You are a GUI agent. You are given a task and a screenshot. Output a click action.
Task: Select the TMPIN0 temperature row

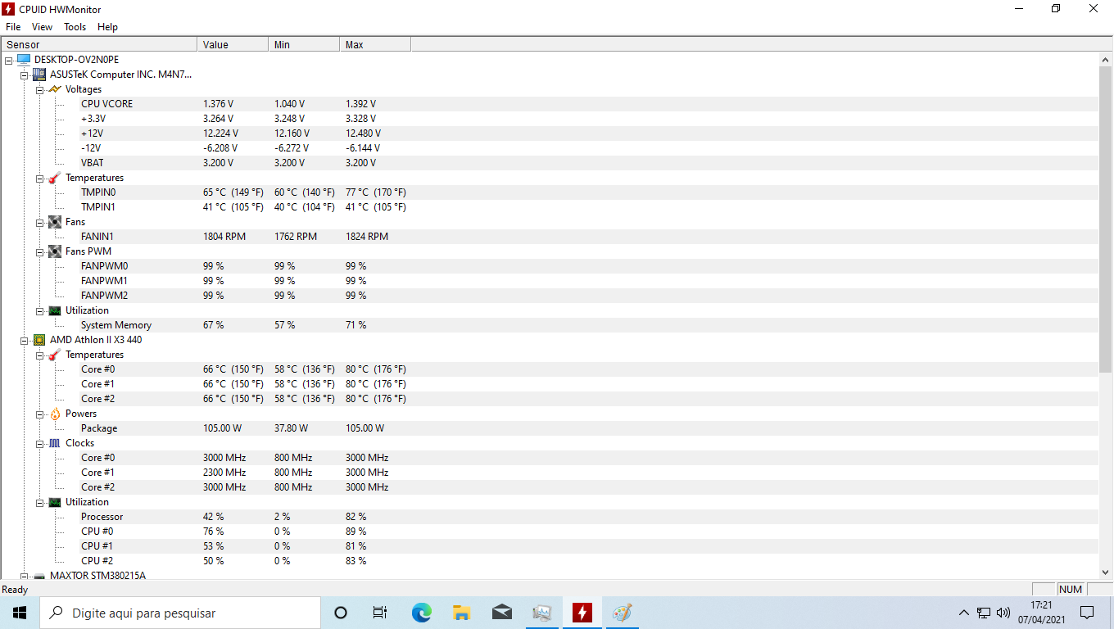click(550, 192)
